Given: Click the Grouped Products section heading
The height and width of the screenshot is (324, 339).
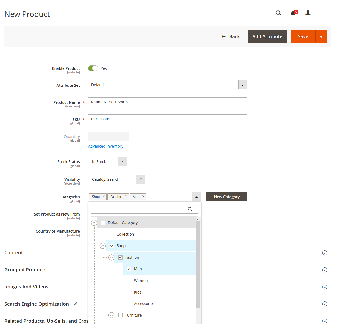Looking at the screenshot, I should pyautogui.click(x=25, y=270).
